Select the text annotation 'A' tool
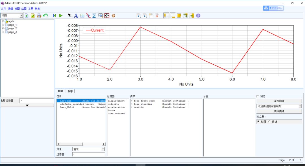The width and height of the screenshot is (305, 166). tap(76, 16)
